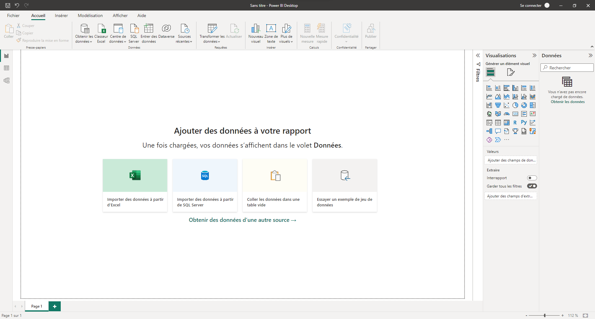Image resolution: width=595 pixels, height=319 pixels.
Task: Click Importer des données de SQL Server card
Action: pyautogui.click(x=205, y=185)
